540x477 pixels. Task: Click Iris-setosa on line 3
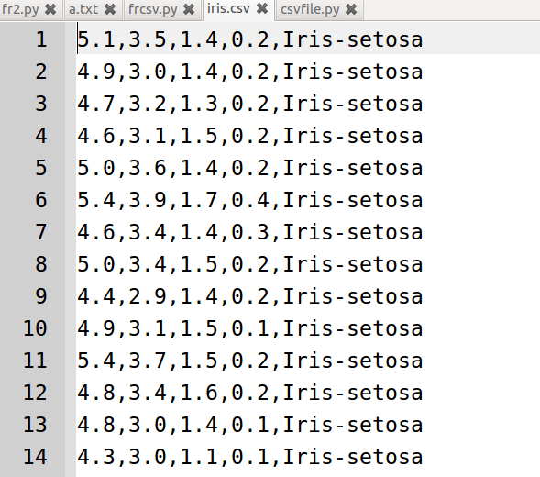(353, 104)
